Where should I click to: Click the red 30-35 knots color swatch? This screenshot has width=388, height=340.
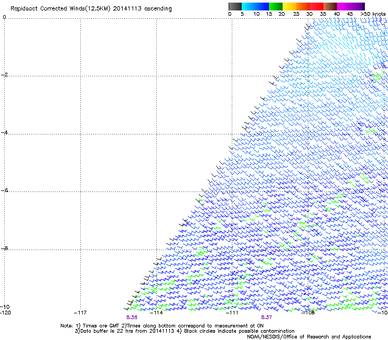[317, 6]
